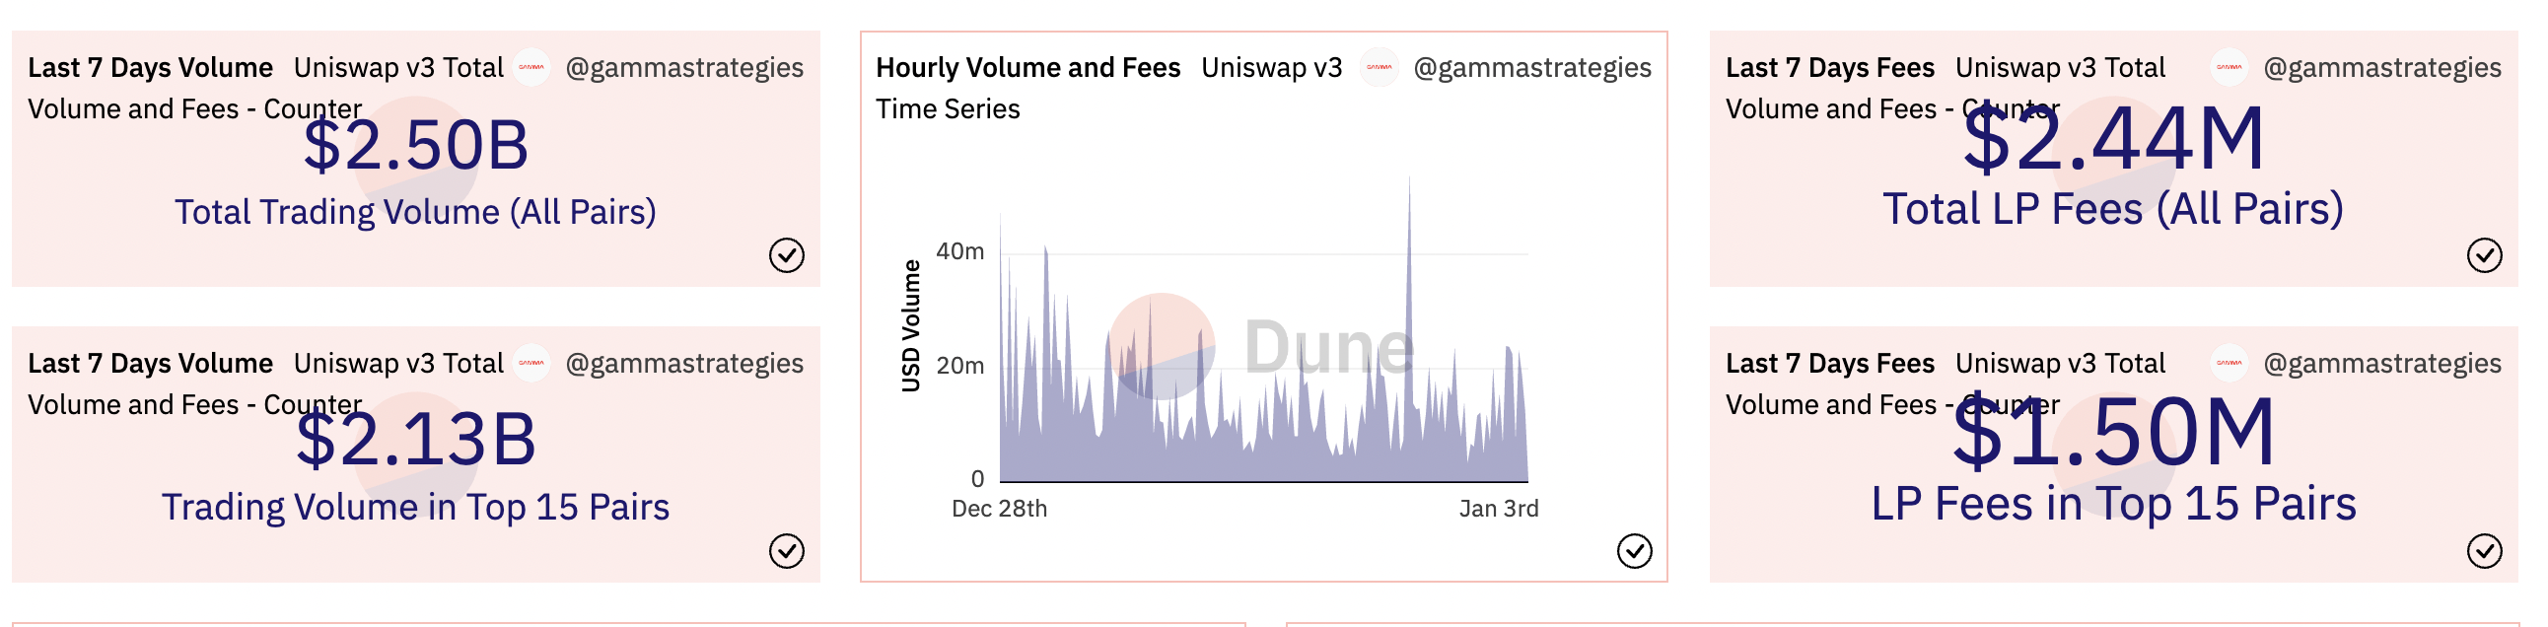Click gammastrategies avatar in Trading Volume Top 15 panel
This screenshot has width=2548, height=627.
coord(531,363)
